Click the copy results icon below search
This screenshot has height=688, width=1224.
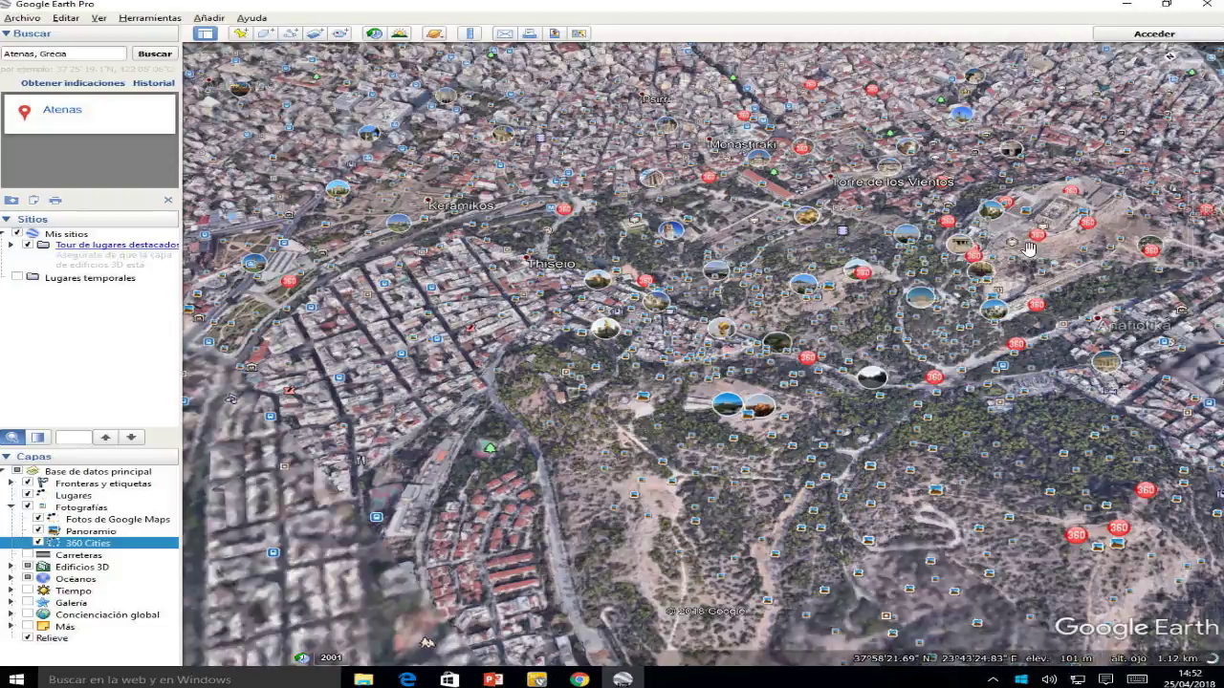click(x=33, y=200)
